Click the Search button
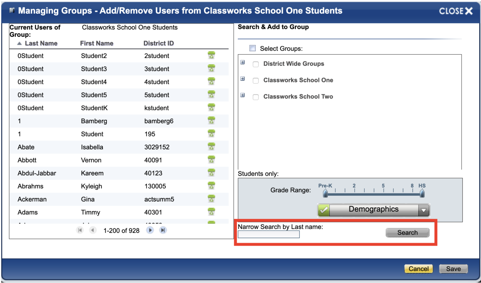Screen dimensions: 481x283 point(407,233)
